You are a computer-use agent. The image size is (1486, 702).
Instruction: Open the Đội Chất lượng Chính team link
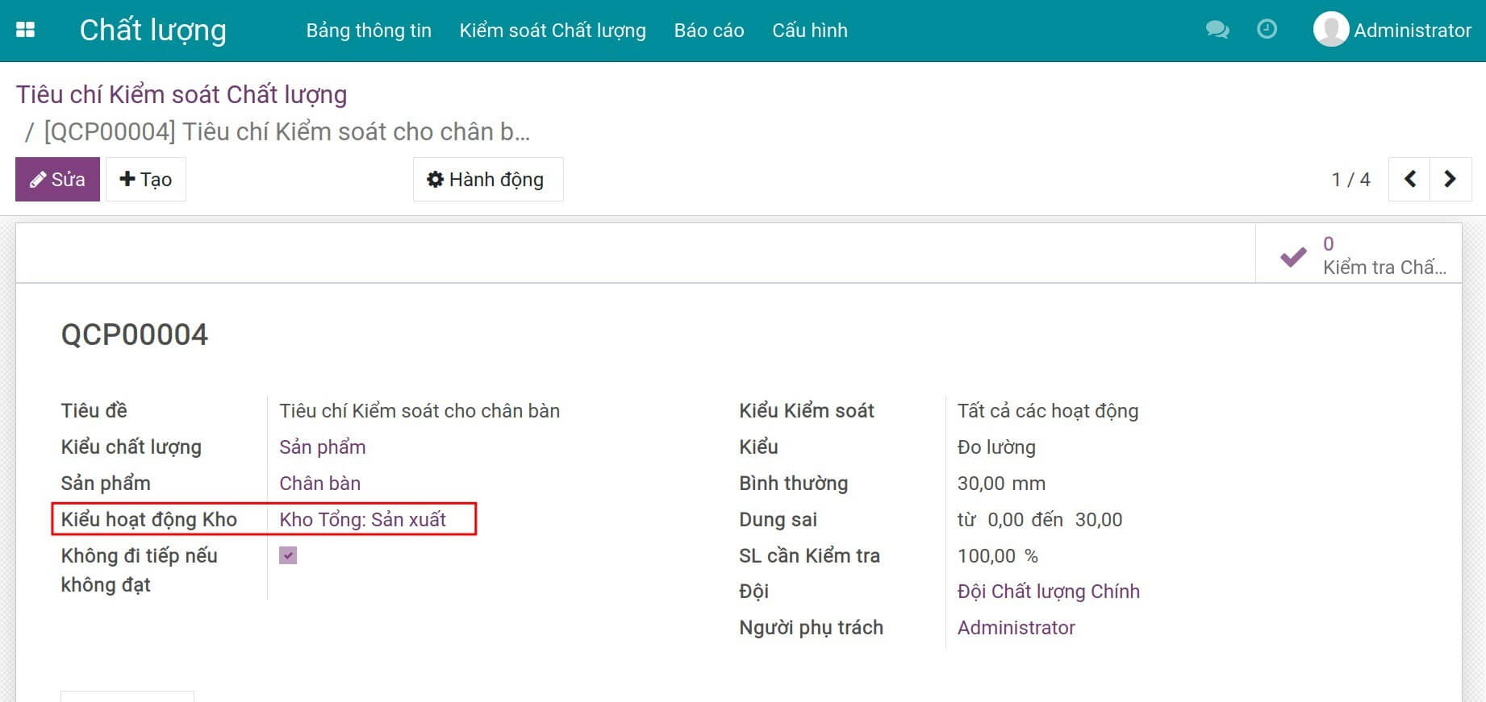click(x=1049, y=592)
